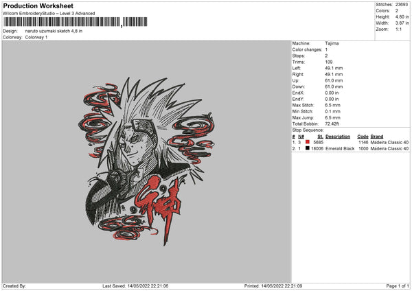
Task: Select the Max Stitch value "6.5 mm"
Action: tap(332, 105)
